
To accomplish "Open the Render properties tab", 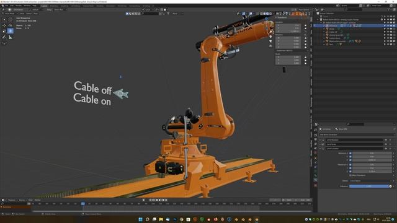I will click(x=316, y=135).
